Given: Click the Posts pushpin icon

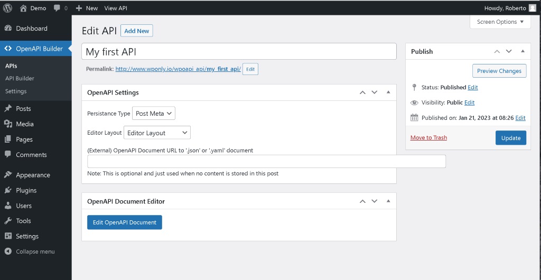Looking at the screenshot, I should click(8, 109).
